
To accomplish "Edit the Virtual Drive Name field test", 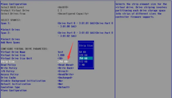I will 60,52.
